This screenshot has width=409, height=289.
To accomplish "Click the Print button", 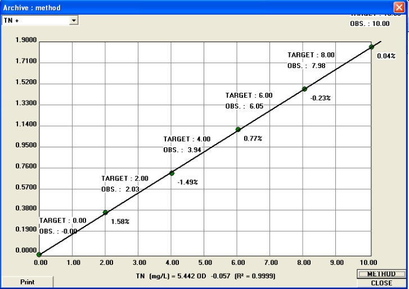I will 27,282.
